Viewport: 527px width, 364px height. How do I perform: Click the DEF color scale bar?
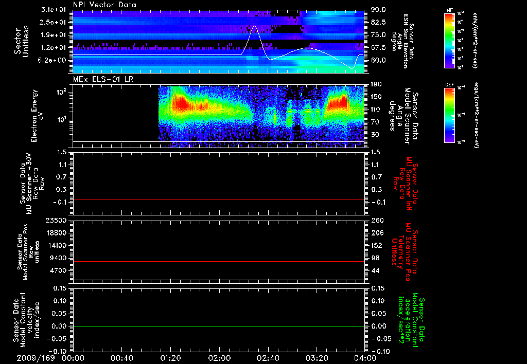[449, 115]
